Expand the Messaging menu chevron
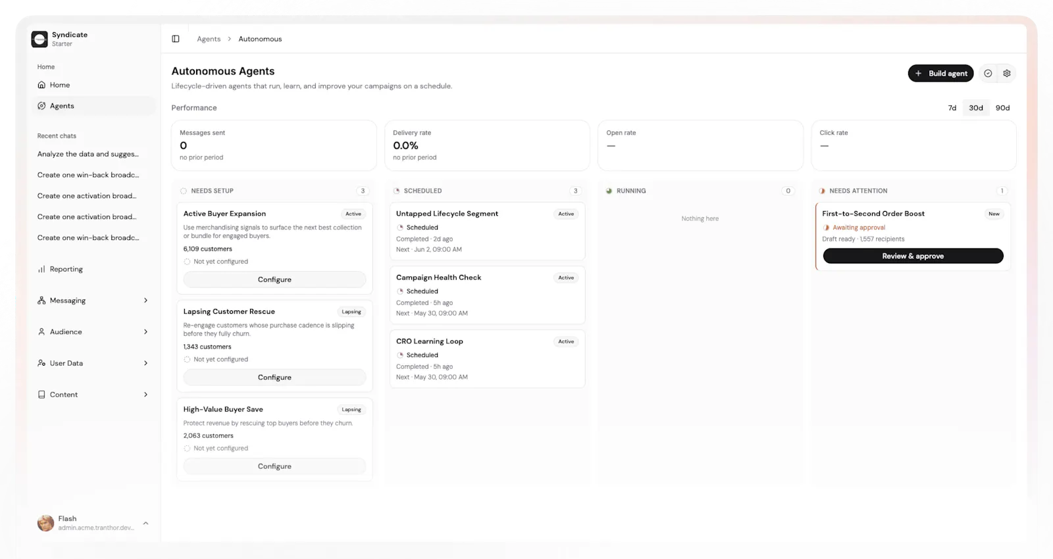Image resolution: width=1053 pixels, height=559 pixels. (x=145, y=301)
